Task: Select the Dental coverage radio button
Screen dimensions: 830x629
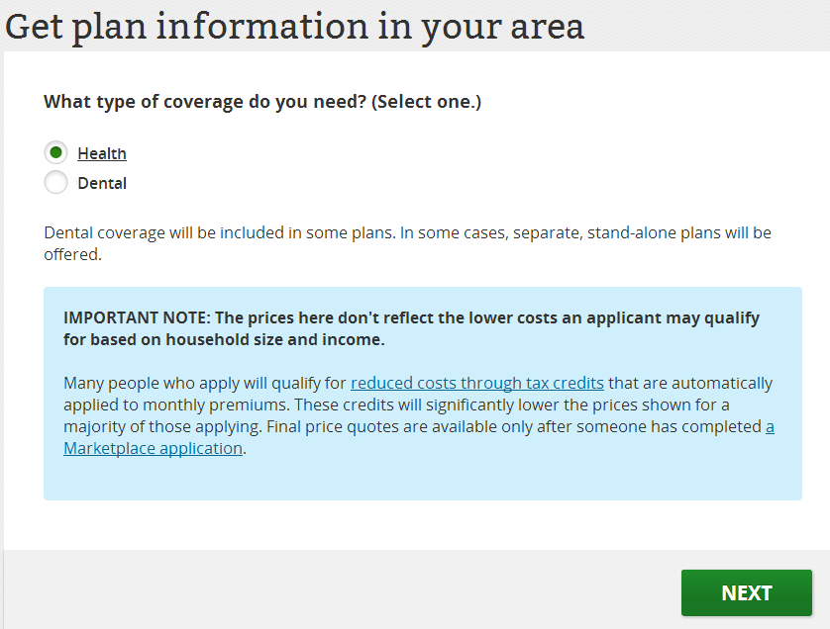Action: click(55, 182)
